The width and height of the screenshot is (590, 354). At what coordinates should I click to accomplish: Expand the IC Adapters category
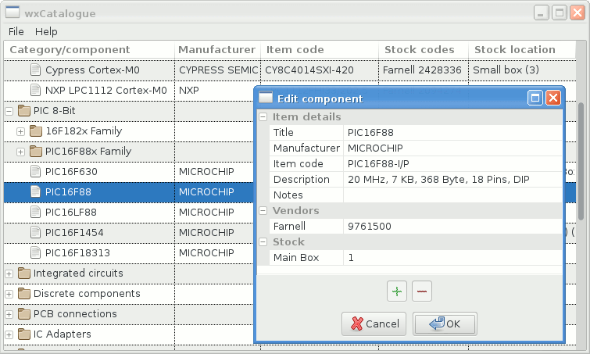9,334
